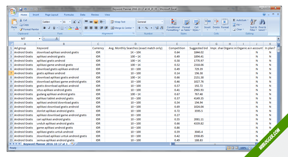Screen dimensions: 288x157
Task: Switch to Normal view in status bar
Action: click(x=229, y=148)
